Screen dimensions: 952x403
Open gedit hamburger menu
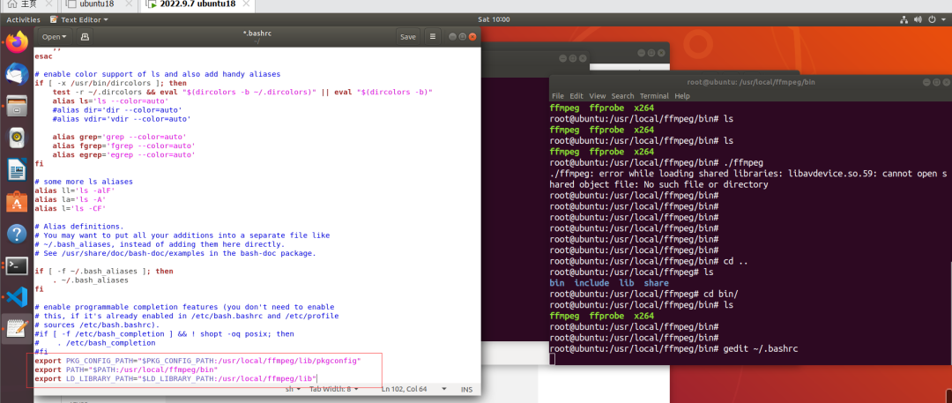click(432, 37)
